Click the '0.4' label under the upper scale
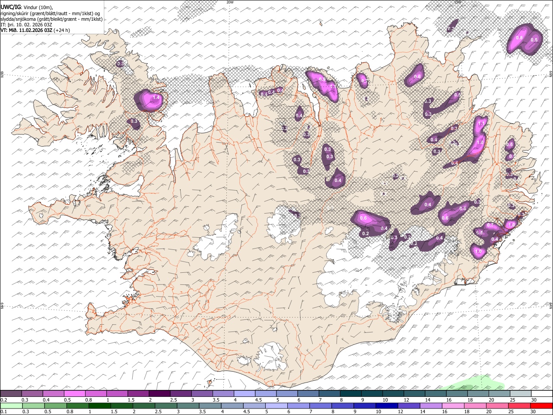 46,400
